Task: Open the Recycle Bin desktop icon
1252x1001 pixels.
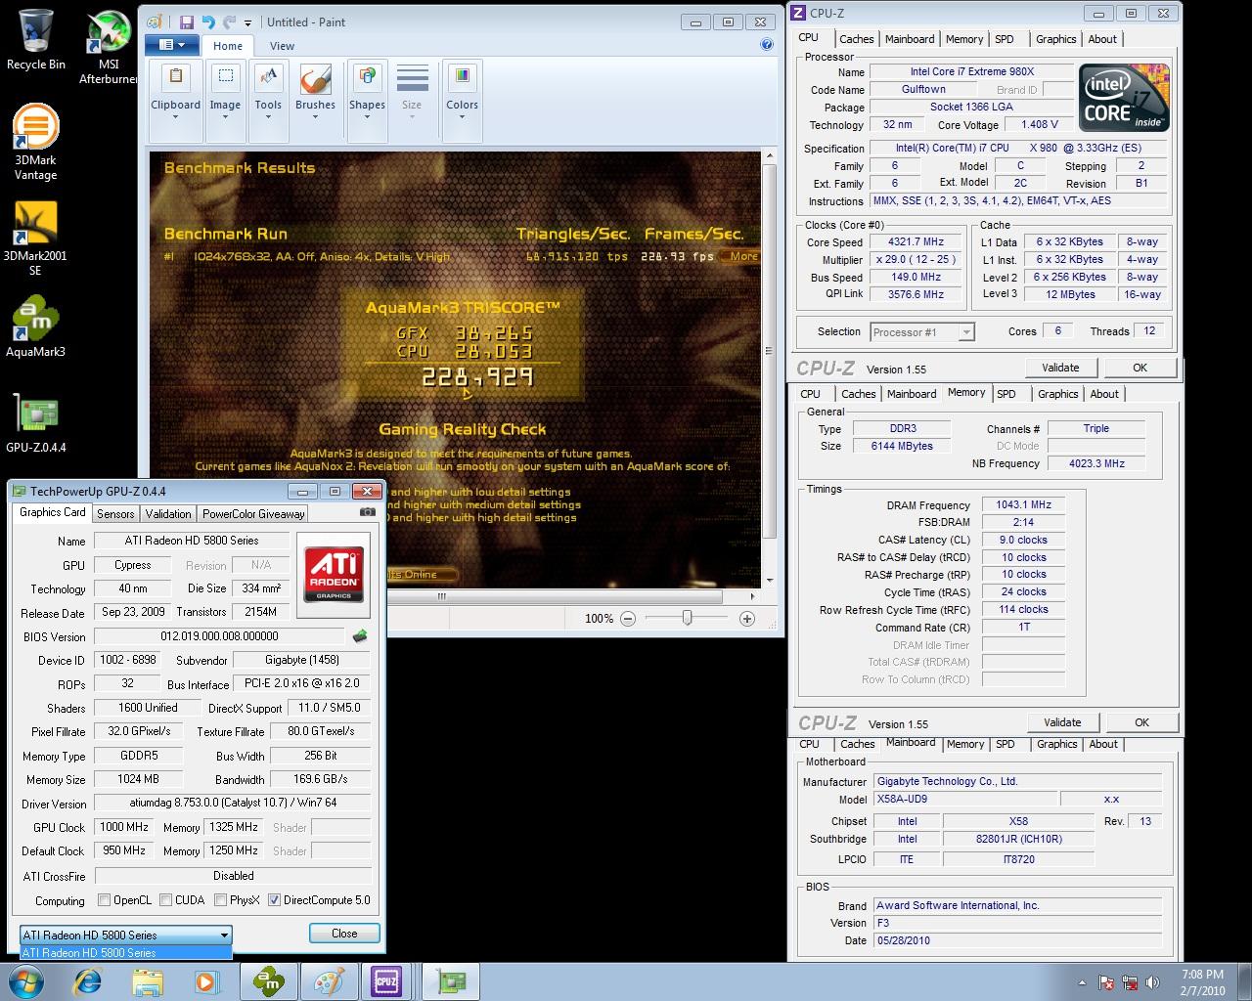Action: pyautogui.click(x=36, y=40)
